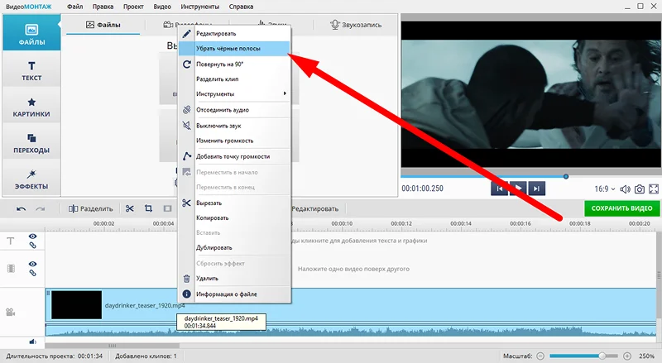Image resolution: width=662 pixels, height=363 pixels.
Task: Choose Разделить клип in context menu
Action: point(235,79)
